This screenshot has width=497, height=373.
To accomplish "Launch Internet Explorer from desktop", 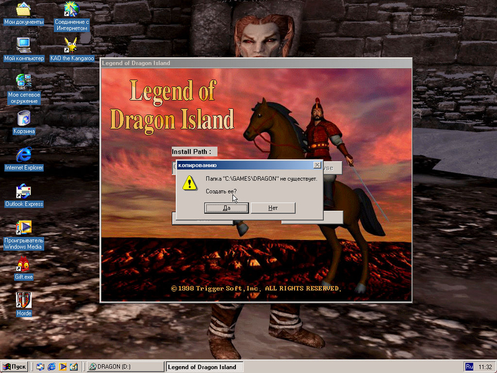I will (24, 159).
